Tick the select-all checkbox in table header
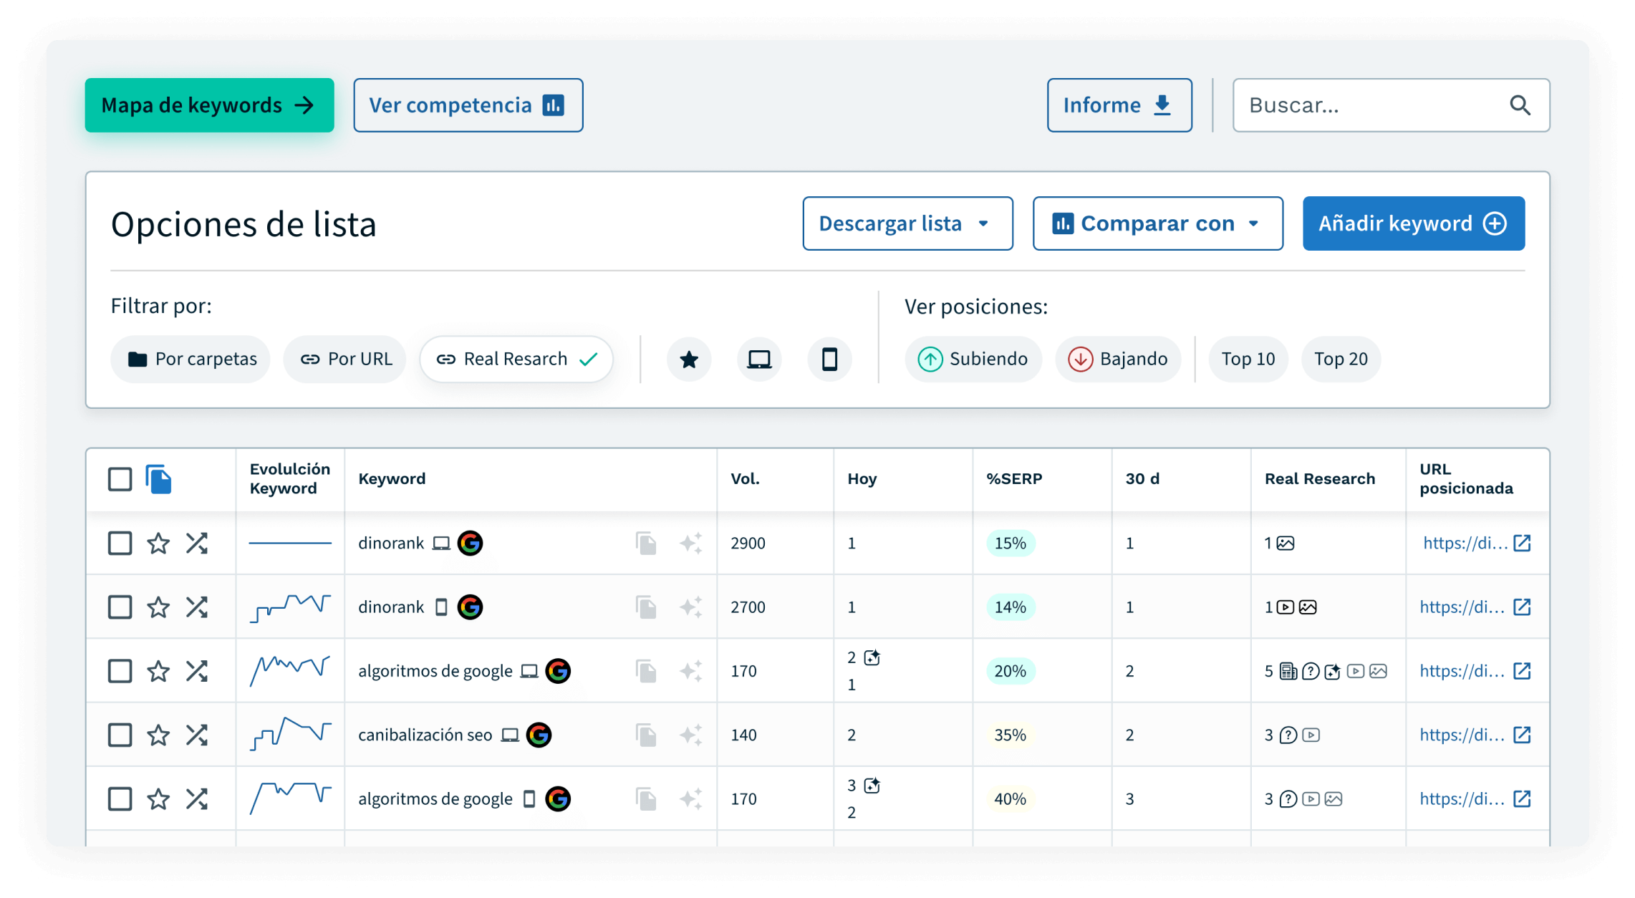 120,479
